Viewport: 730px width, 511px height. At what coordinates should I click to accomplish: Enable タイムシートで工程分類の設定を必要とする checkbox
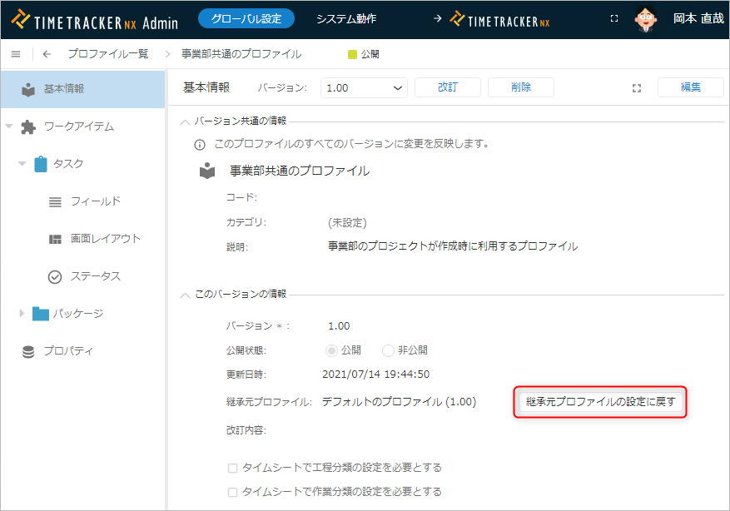(233, 468)
